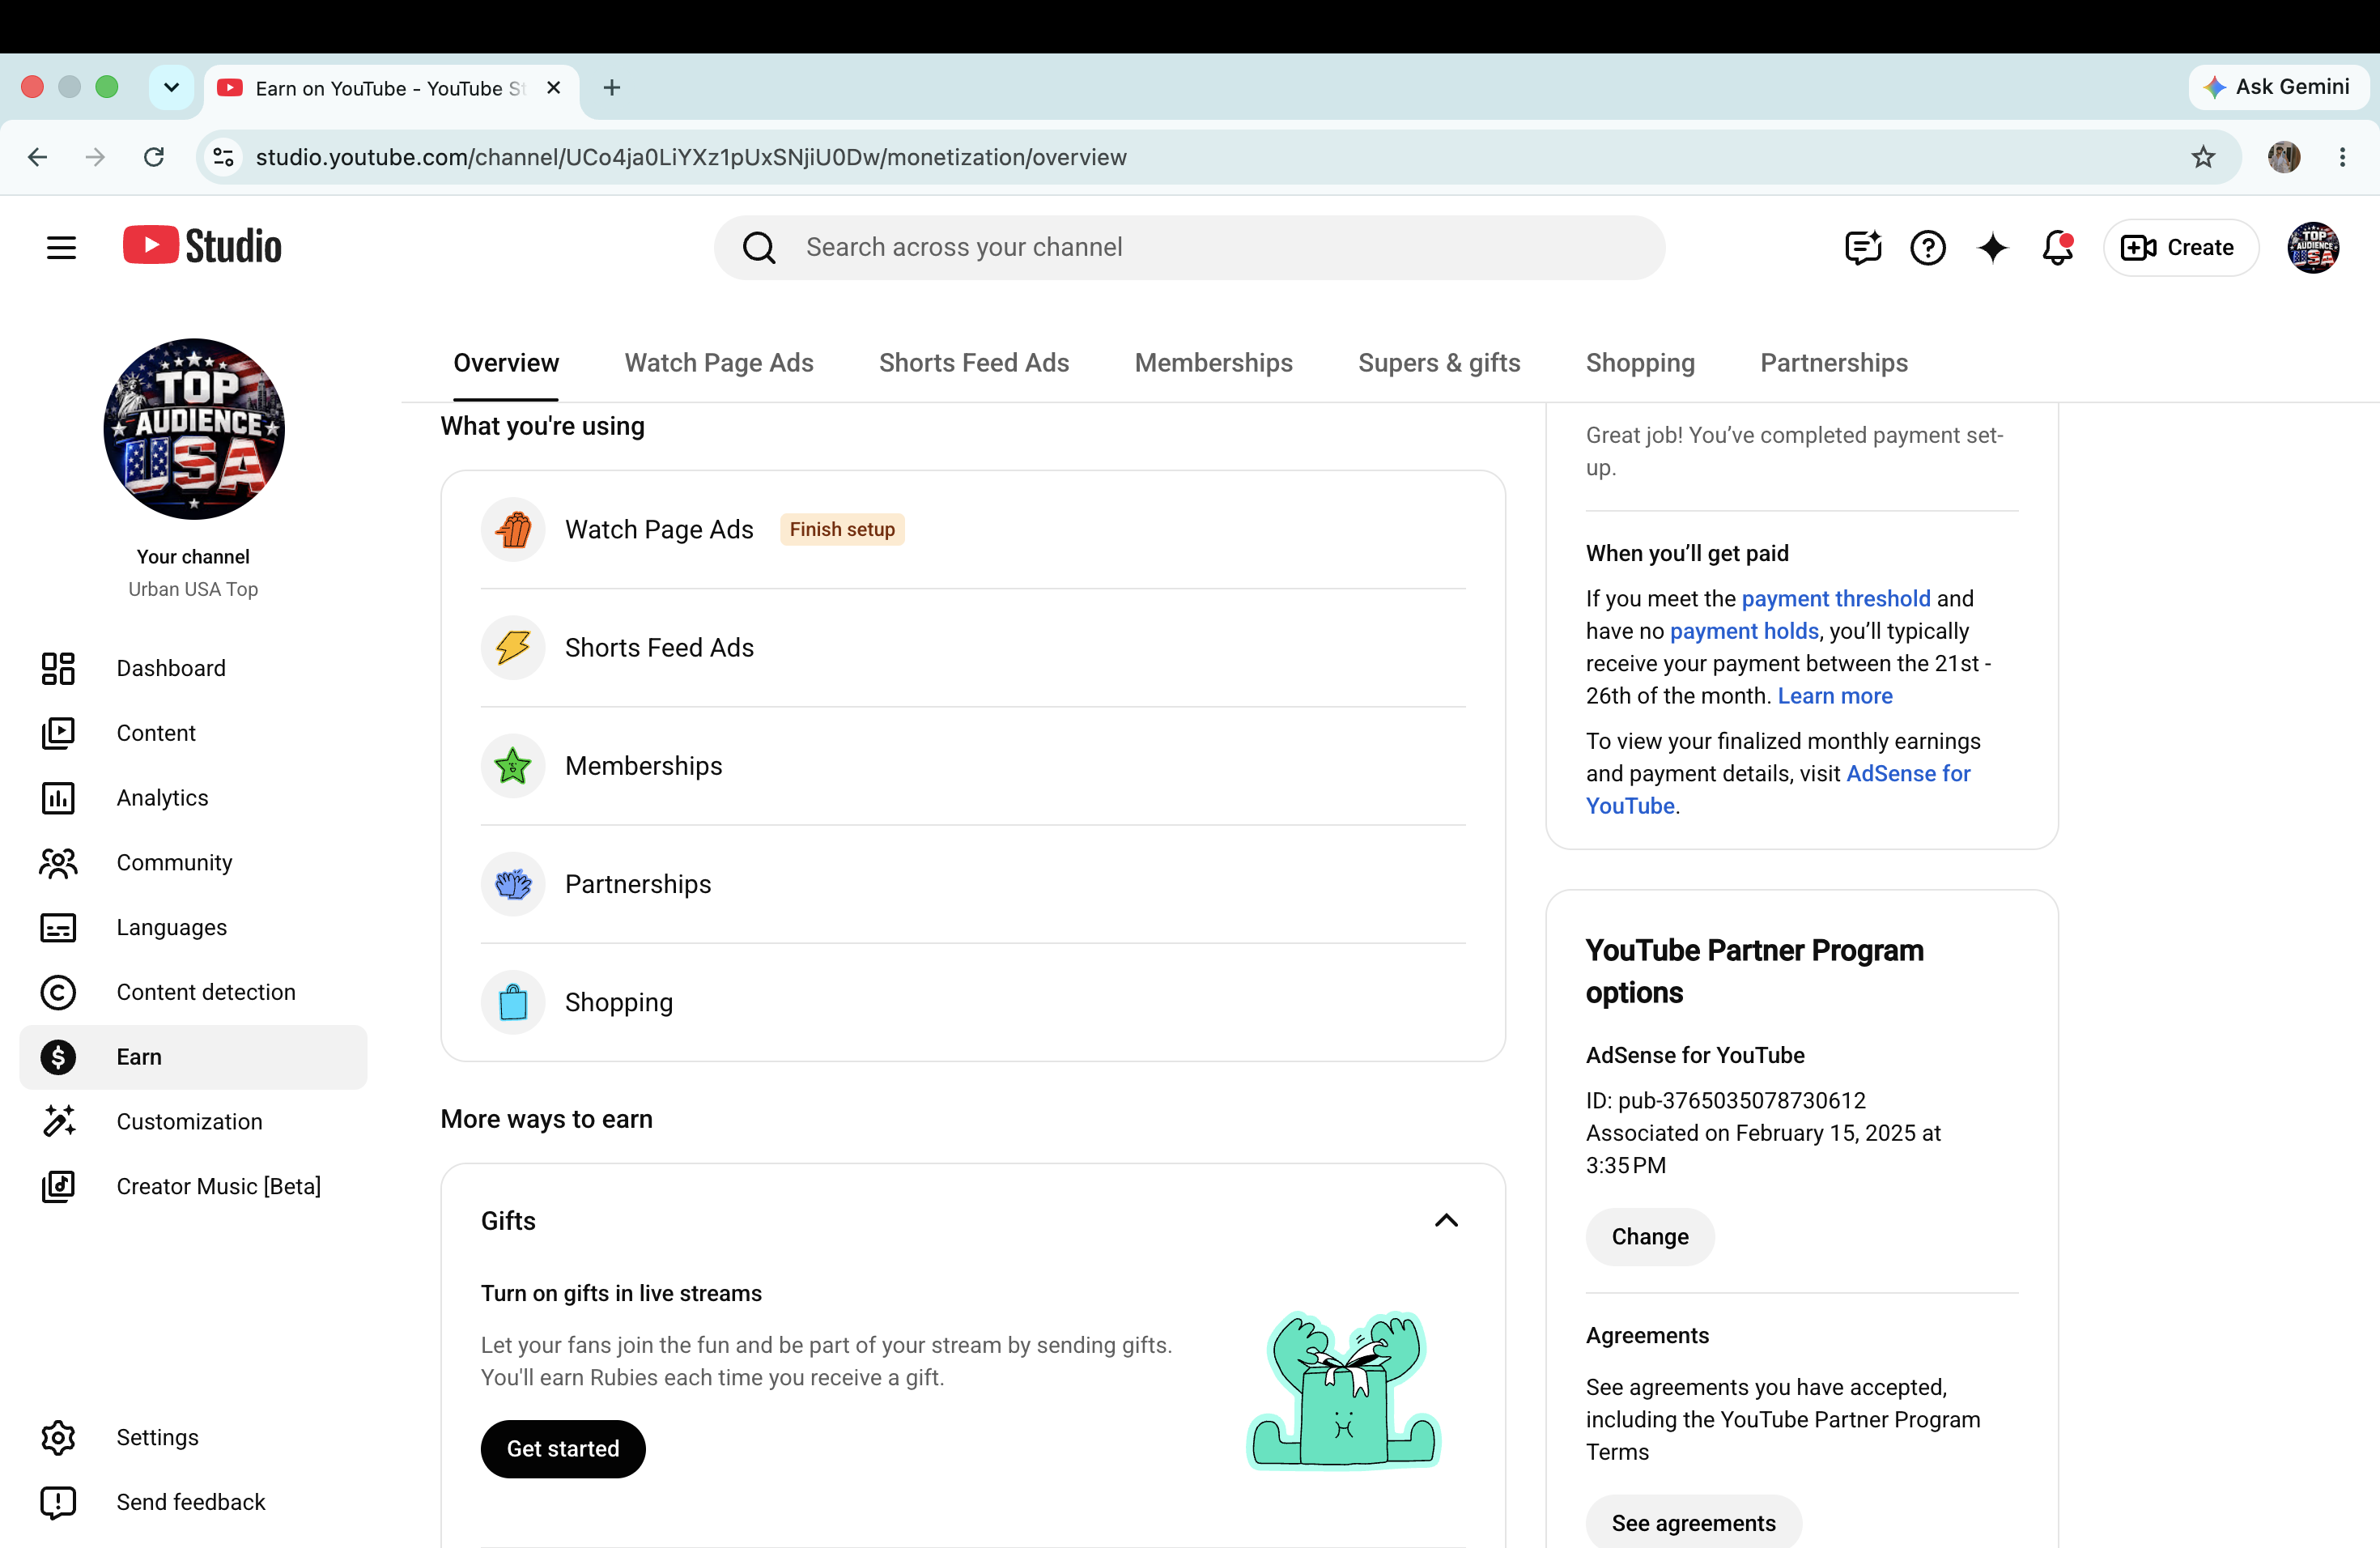2380x1548 pixels.
Task: Open Content detection in sidebar
Action: pyautogui.click(x=193, y=992)
